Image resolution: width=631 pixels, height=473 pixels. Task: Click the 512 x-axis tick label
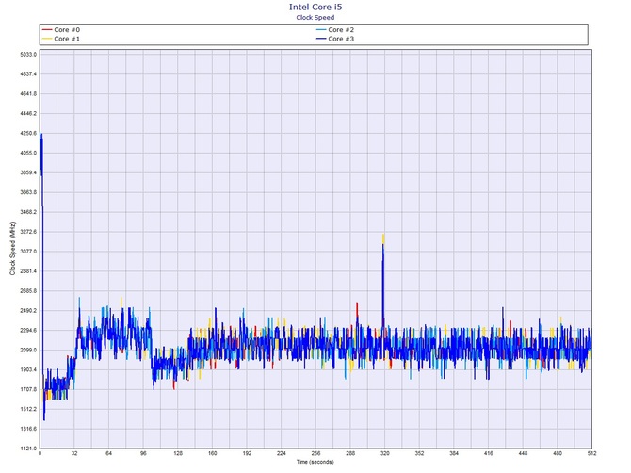pyautogui.click(x=591, y=453)
